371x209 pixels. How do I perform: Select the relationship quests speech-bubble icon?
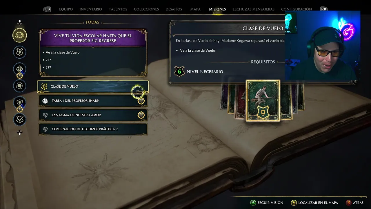point(20,86)
